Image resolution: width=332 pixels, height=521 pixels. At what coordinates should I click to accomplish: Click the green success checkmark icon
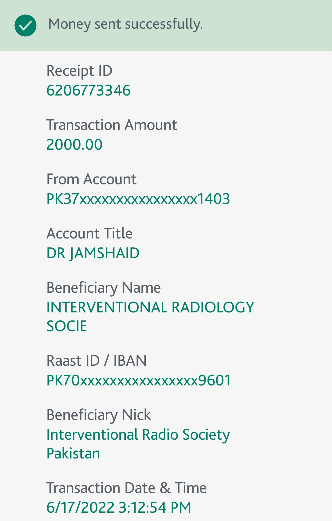[26, 25]
